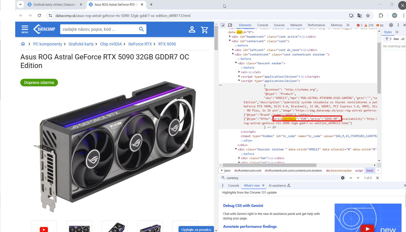
Task: Click the error count badge showing 5
Action: coord(359,25)
